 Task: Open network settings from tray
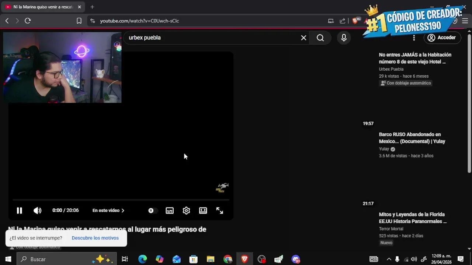pyautogui.click(x=406, y=259)
